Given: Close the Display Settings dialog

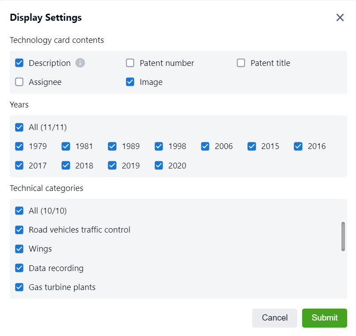Looking at the screenshot, I should 340,18.
